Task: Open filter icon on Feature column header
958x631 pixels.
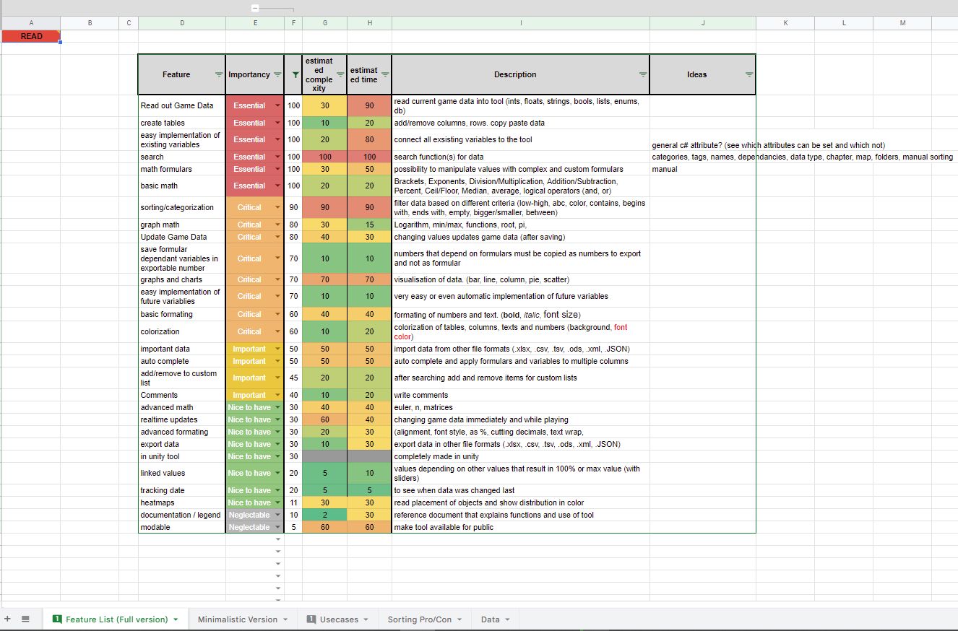Action: [x=219, y=75]
